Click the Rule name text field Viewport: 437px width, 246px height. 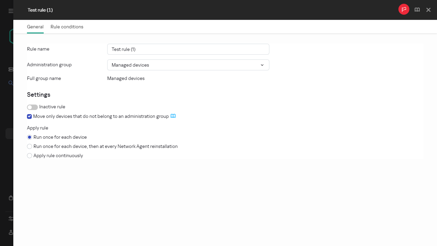coord(188,49)
